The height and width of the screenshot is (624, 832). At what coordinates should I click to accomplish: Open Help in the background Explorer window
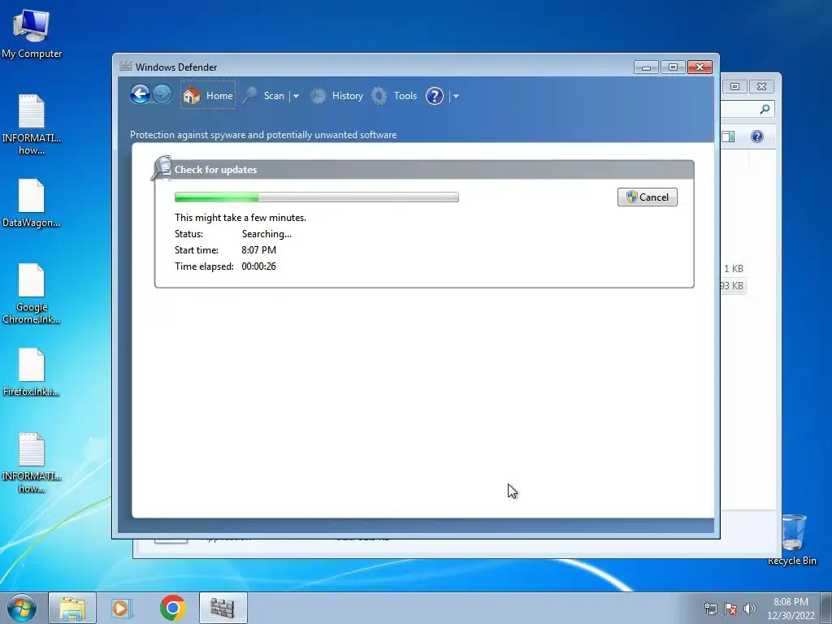757,136
